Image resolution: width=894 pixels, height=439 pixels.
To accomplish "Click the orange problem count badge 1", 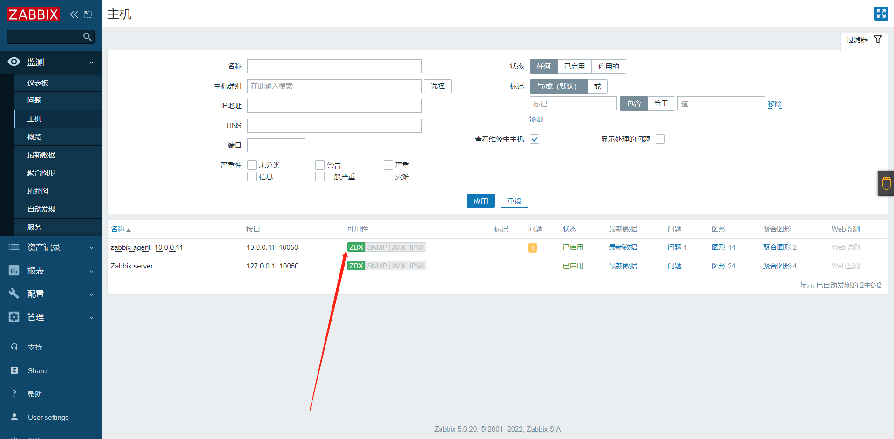I will 533,248.
